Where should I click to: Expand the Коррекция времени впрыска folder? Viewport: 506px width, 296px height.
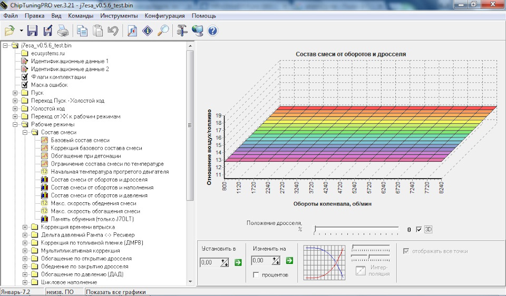[25, 227]
